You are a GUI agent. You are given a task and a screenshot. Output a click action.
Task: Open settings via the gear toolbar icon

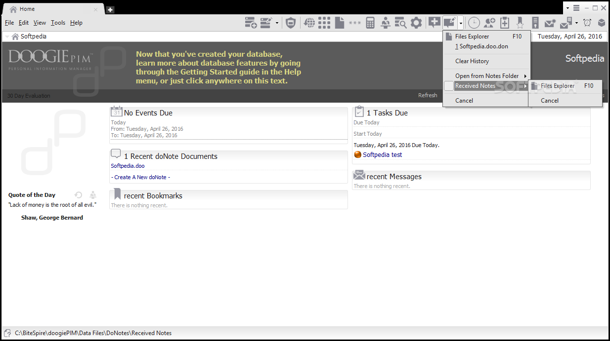coord(416,23)
